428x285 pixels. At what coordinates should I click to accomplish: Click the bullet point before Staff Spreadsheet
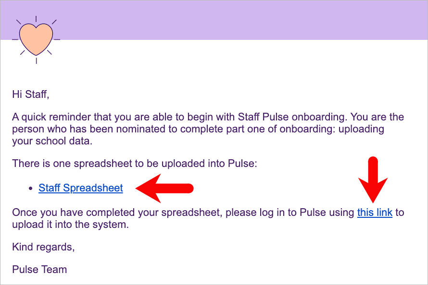click(x=32, y=189)
